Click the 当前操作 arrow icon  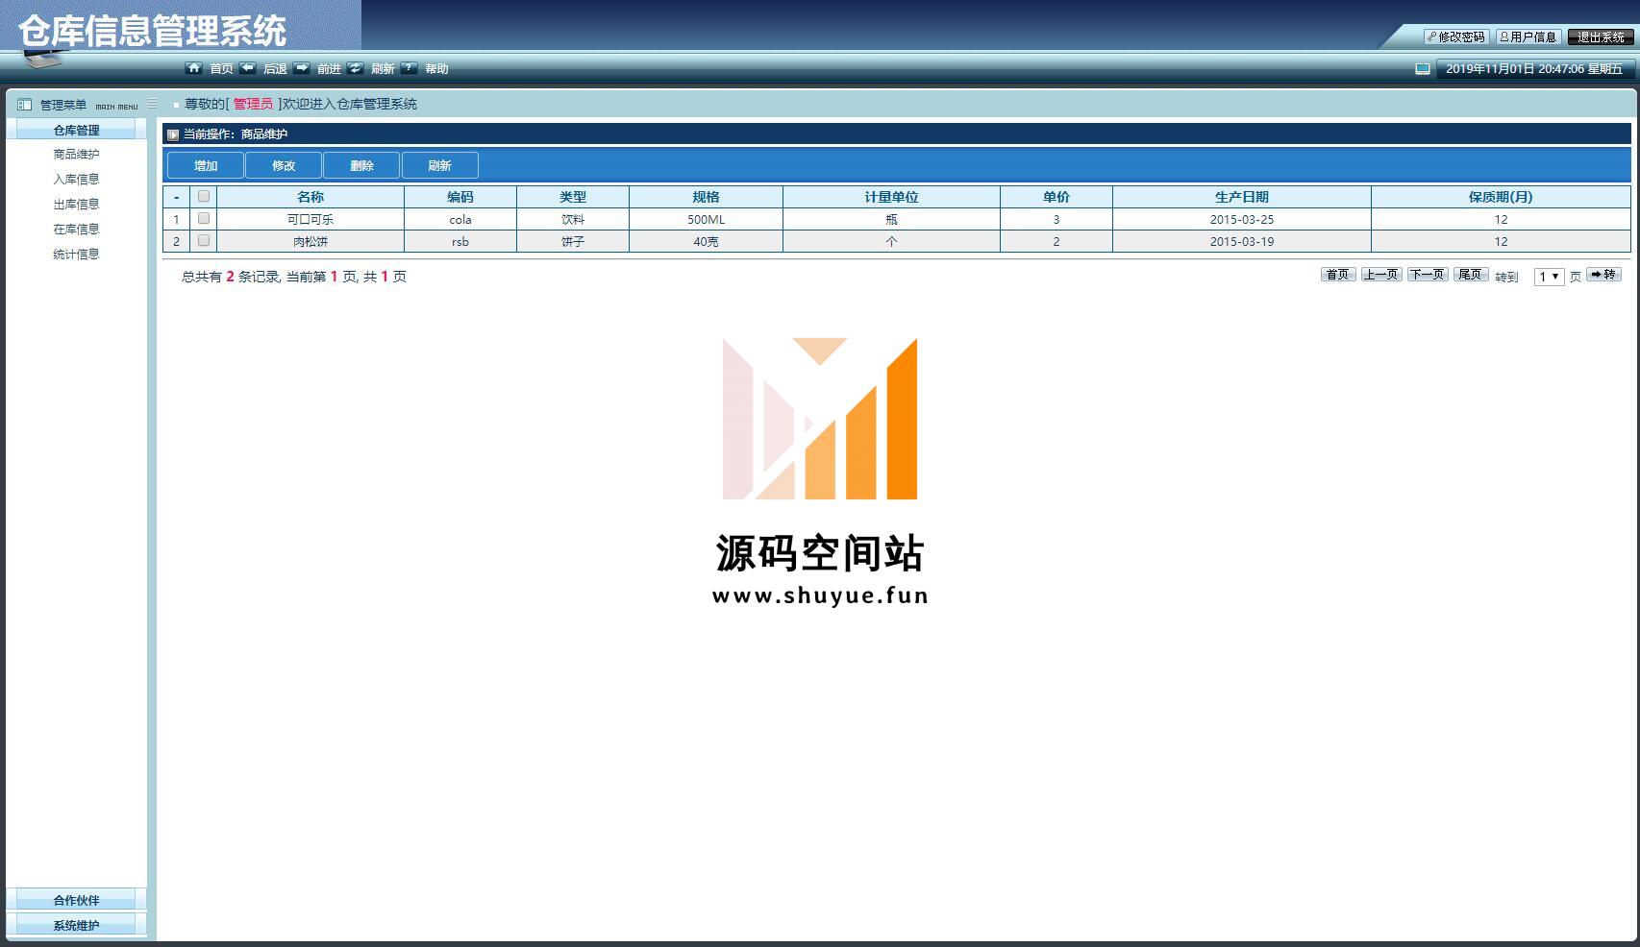(173, 134)
